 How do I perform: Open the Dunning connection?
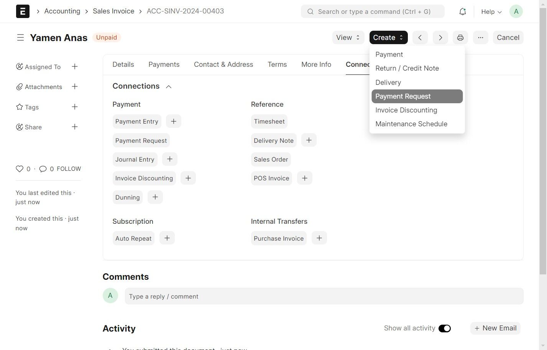click(x=128, y=197)
